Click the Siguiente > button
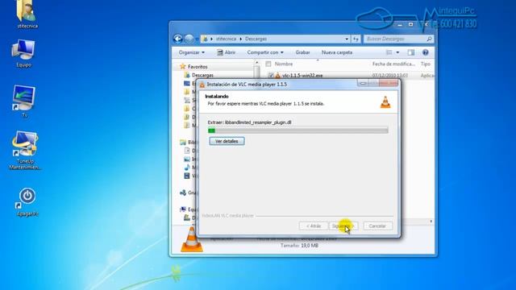The image size is (516, 290). point(343,226)
